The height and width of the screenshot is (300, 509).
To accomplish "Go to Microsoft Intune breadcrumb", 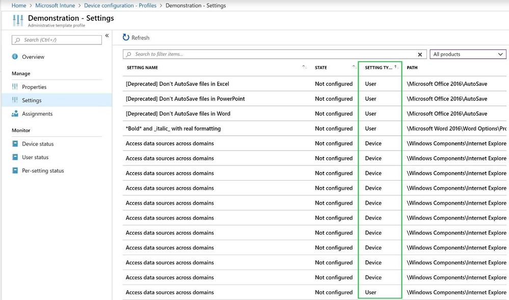I will pyautogui.click(x=55, y=6).
